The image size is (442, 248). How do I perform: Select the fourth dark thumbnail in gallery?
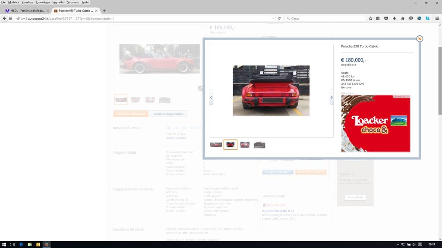(259, 145)
